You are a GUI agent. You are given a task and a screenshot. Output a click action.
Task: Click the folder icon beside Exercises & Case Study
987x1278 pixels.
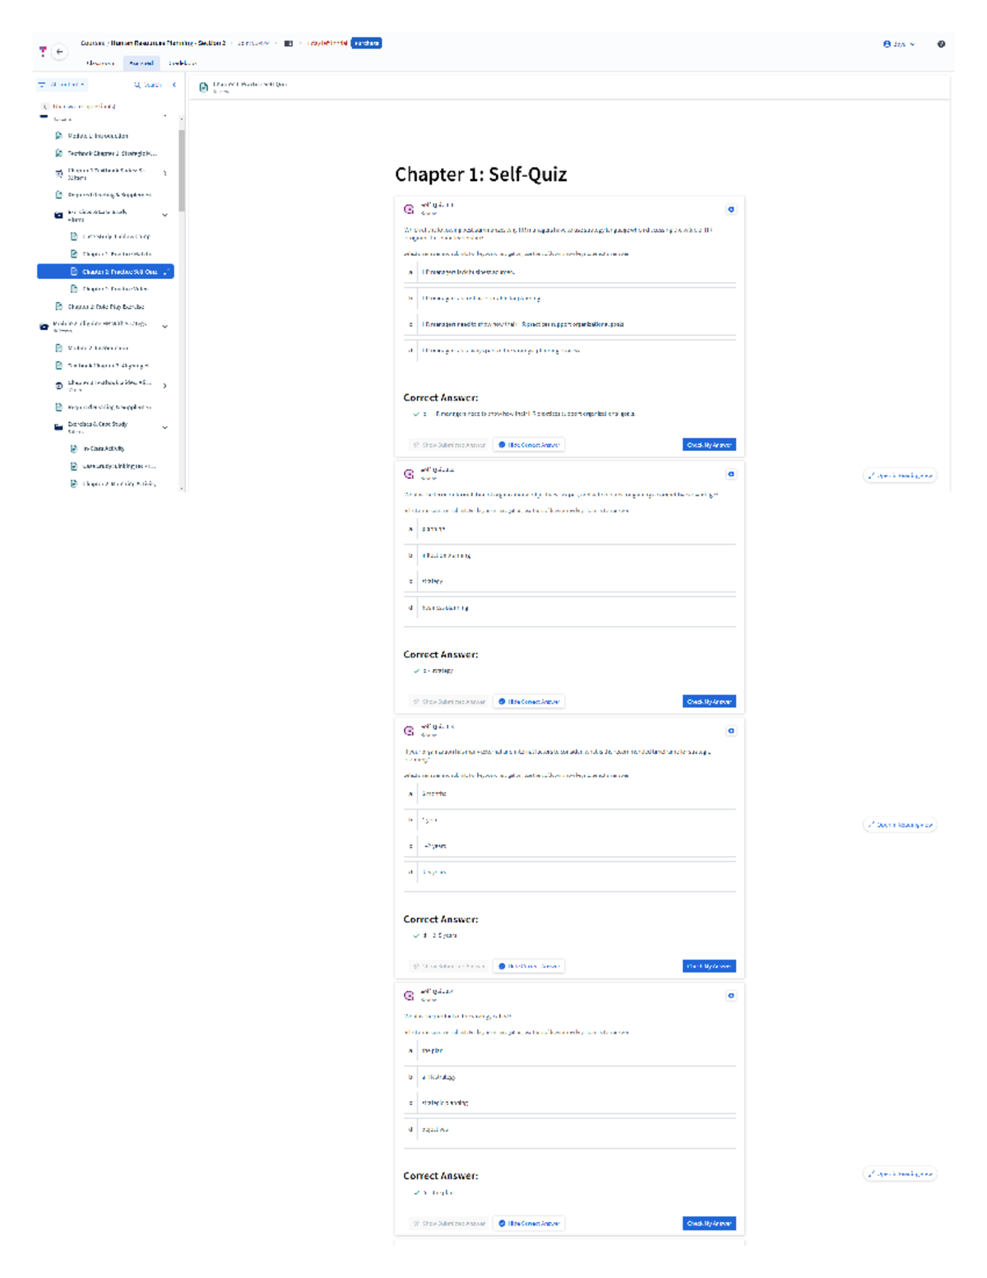(58, 427)
